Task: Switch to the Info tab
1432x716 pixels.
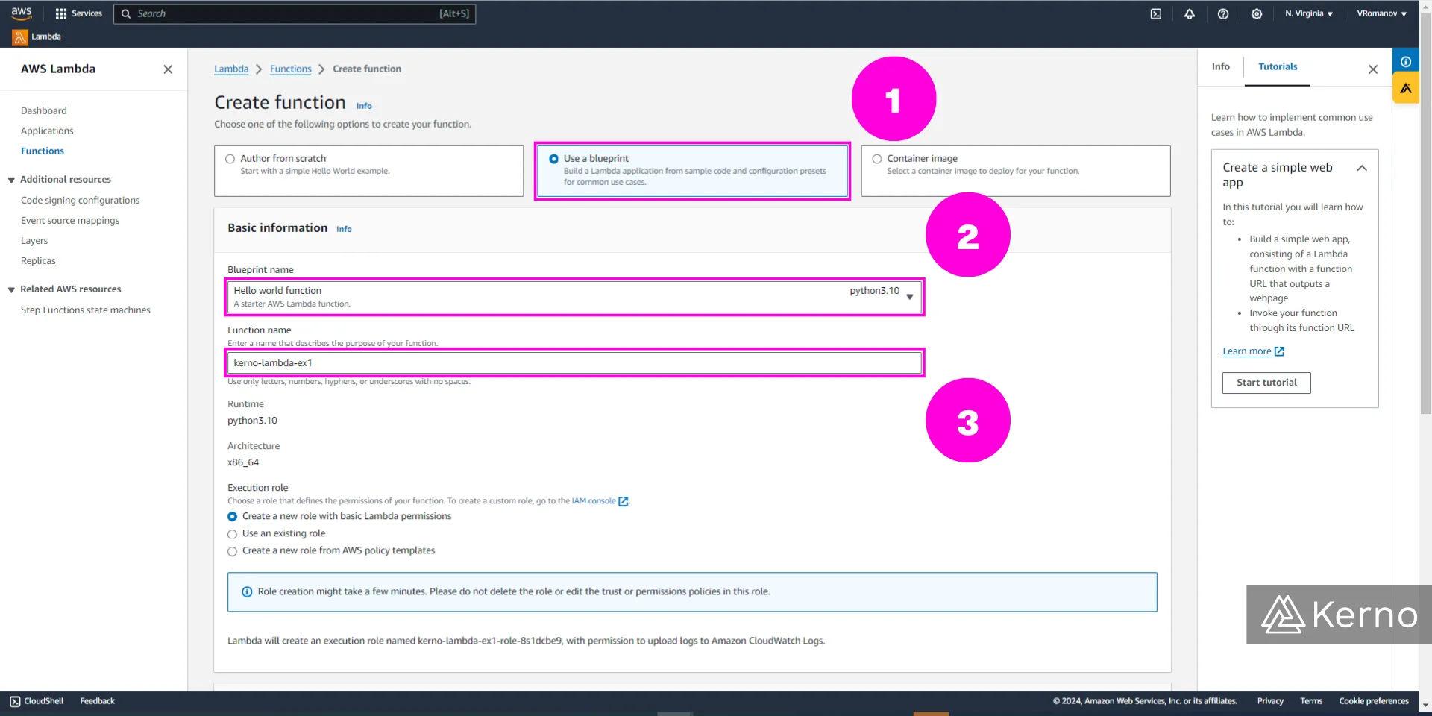Action: (1220, 66)
